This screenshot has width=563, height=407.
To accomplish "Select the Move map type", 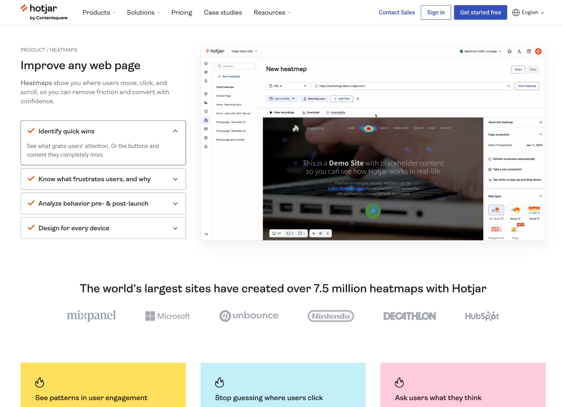I will pos(515,212).
